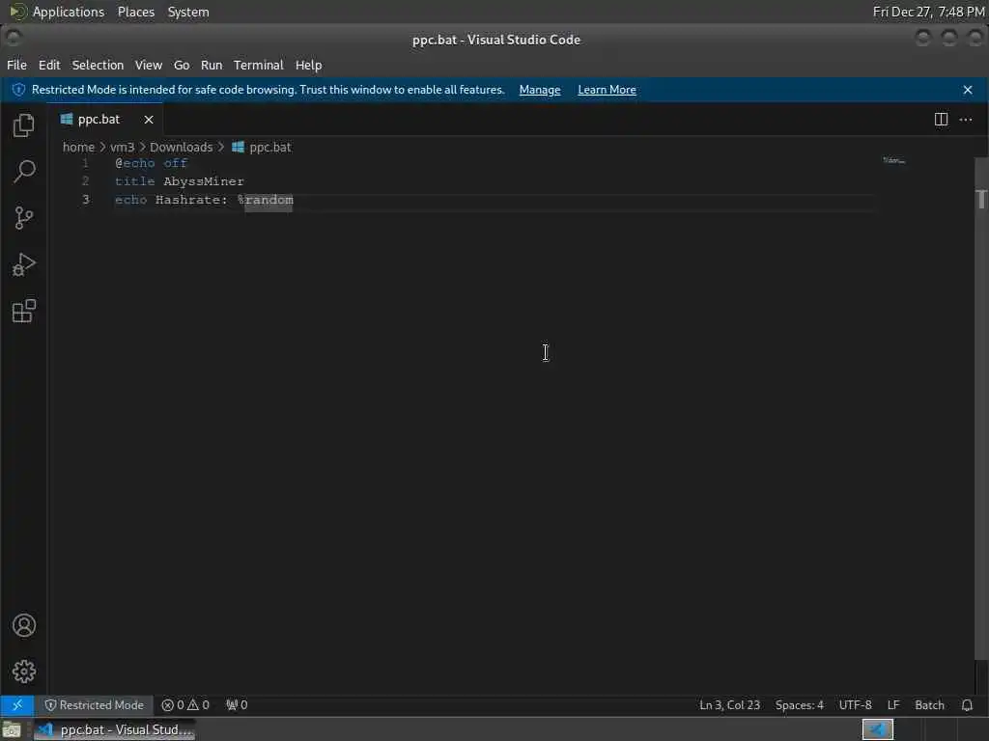Change encoding via UTF-8 entry
The width and height of the screenshot is (989, 741).
(856, 705)
